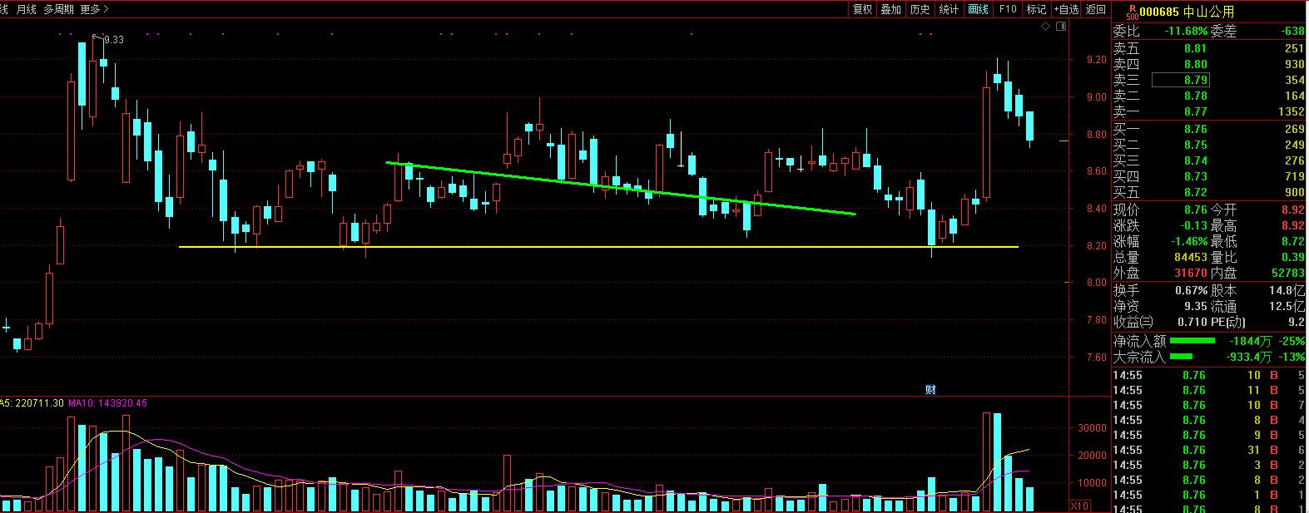1309x513 pixels.
Task: Click the 卖一 price 8.77
Action: coord(1195,111)
